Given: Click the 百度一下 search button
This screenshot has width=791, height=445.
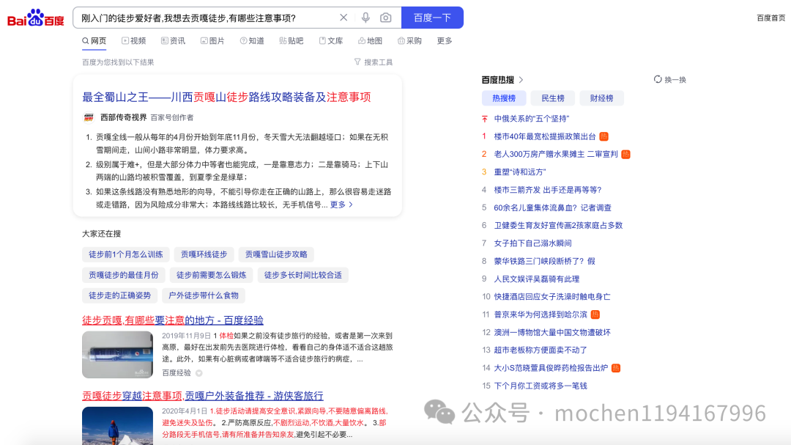Looking at the screenshot, I should point(432,18).
